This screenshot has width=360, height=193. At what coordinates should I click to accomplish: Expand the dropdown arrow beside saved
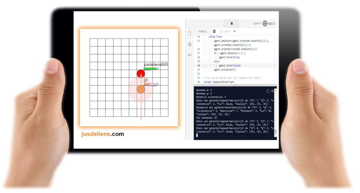point(234,31)
